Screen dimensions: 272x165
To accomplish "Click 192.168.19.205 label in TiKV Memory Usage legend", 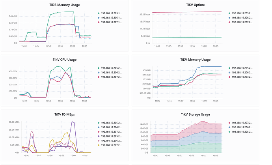I will pos(242,68).
